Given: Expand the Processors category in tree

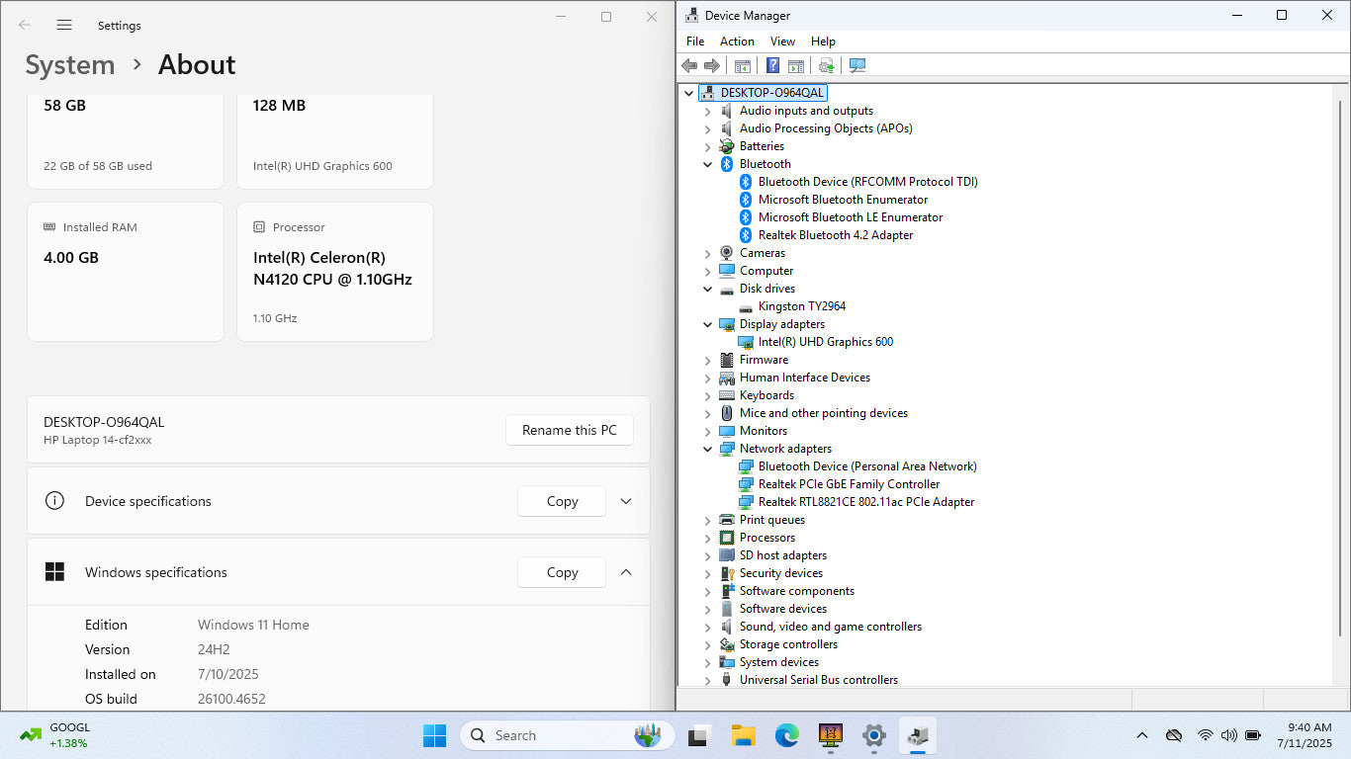Looking at the screenshot, I should pos(707,538).
